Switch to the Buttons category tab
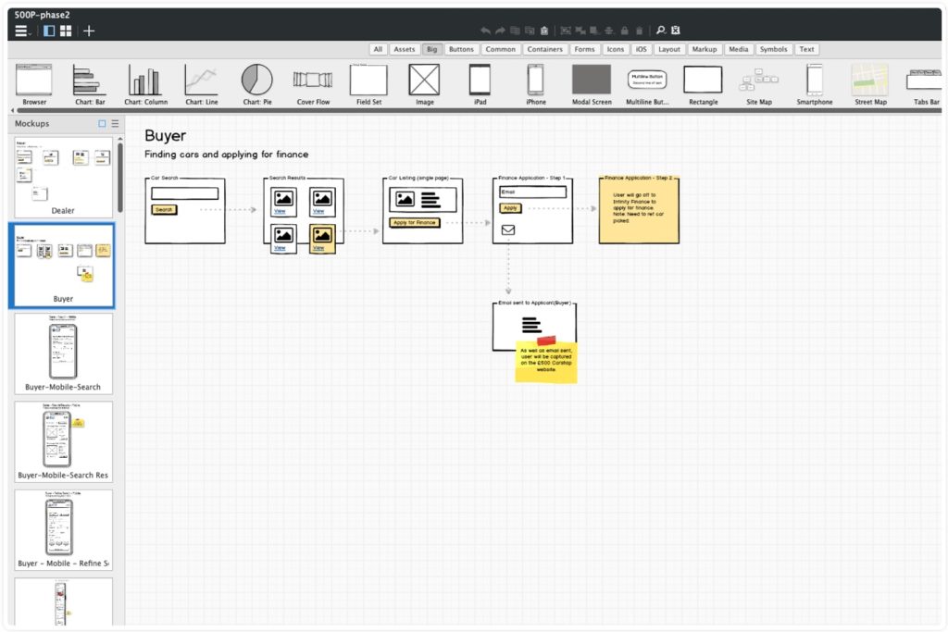948x632 pixels. [460, 49]
